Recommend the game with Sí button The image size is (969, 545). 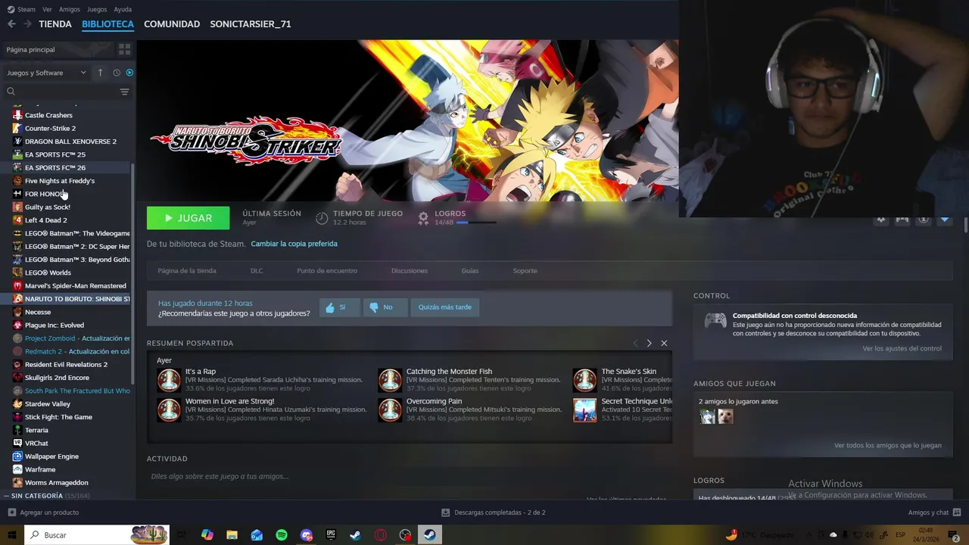coord(338,307)
